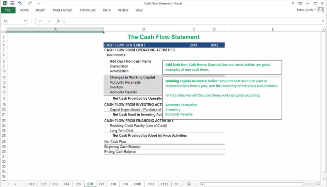Screen dimensions: 327x187
Task: Switch to the PAGE LAYOUT ribbon tab
Action: (63, 10)
